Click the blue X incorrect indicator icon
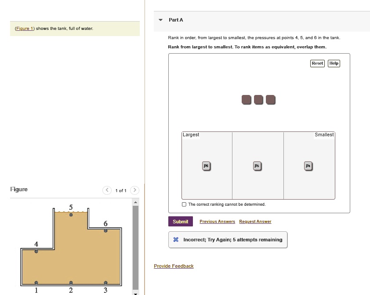Image resolution: width=370 pixels, height=295 pixels. click(x=176, y=240)
